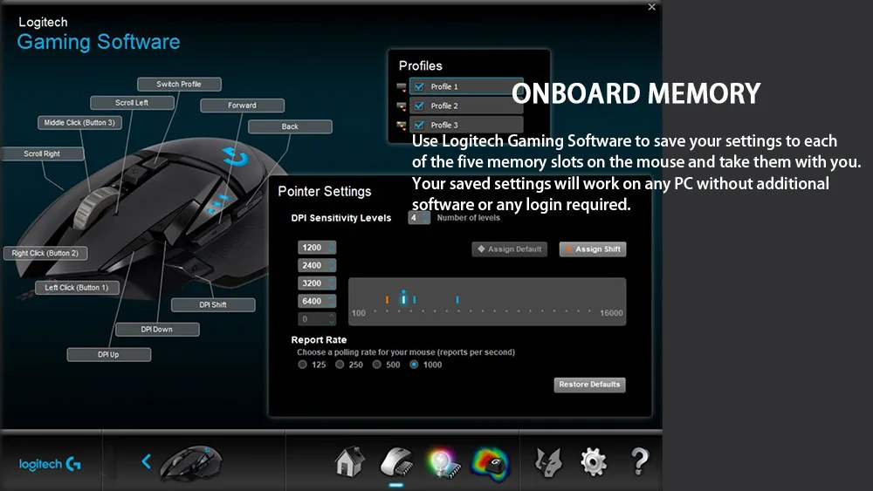Click the Right Click (Button 2) label

click(x=45, y=253)
